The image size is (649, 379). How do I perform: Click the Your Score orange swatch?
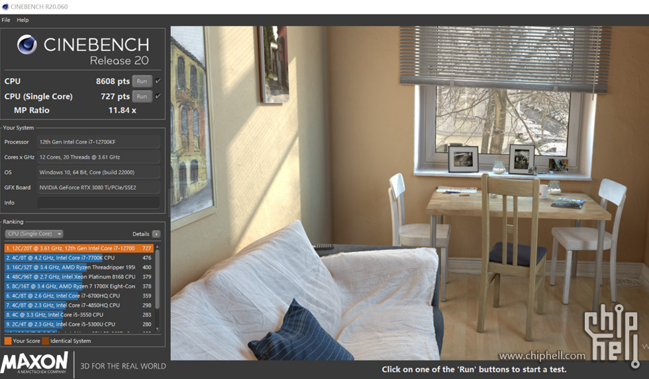(8, 341)
